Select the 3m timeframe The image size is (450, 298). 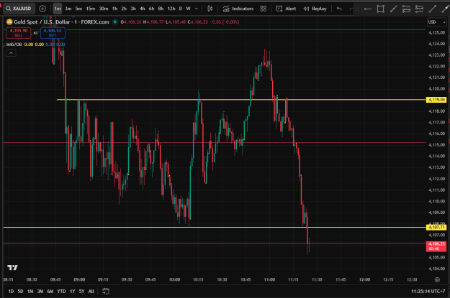point(68,9)
